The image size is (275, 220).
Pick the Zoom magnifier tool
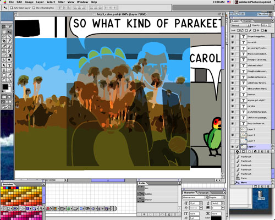[x=9, y=80]
